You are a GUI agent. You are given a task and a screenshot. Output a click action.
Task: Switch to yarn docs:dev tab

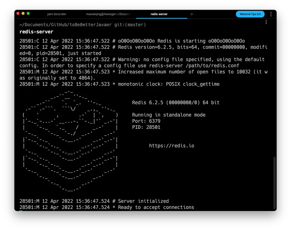click(57, 14)
